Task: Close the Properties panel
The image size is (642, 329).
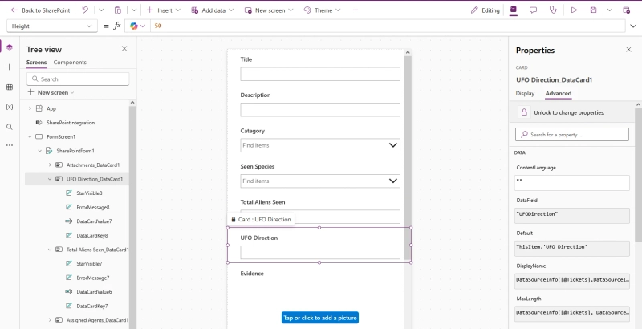Action: coord(628,50)
